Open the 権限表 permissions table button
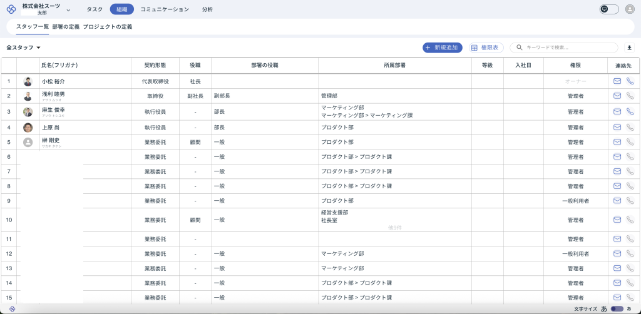641x314 pixels. (485, 48)
